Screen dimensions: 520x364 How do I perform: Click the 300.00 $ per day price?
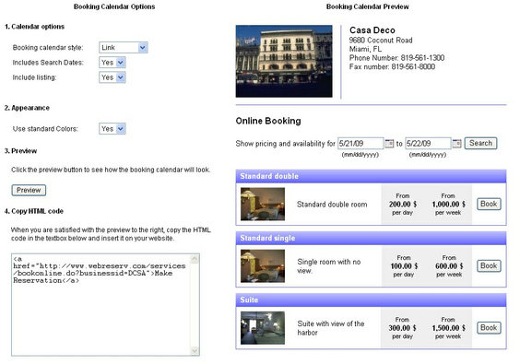(402, 328)
